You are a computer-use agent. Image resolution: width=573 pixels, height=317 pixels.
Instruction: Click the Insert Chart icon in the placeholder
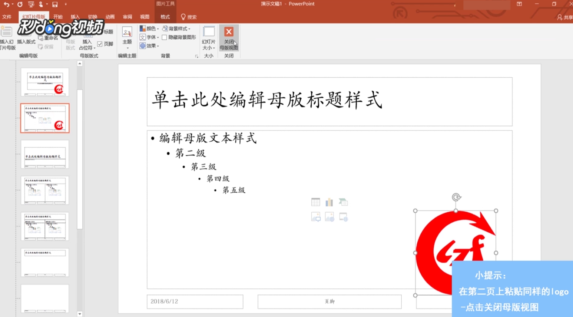click(329, 202)
